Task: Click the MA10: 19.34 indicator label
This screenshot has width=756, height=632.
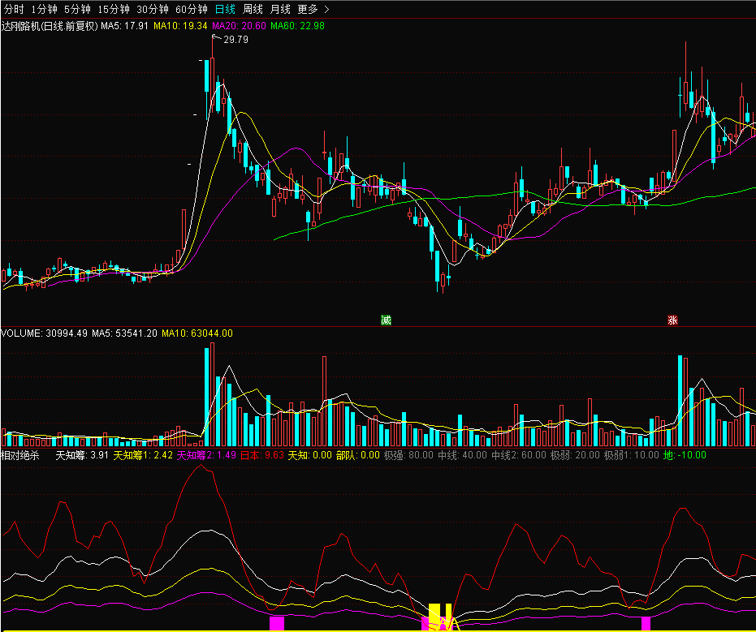Action: coord(180,26)
